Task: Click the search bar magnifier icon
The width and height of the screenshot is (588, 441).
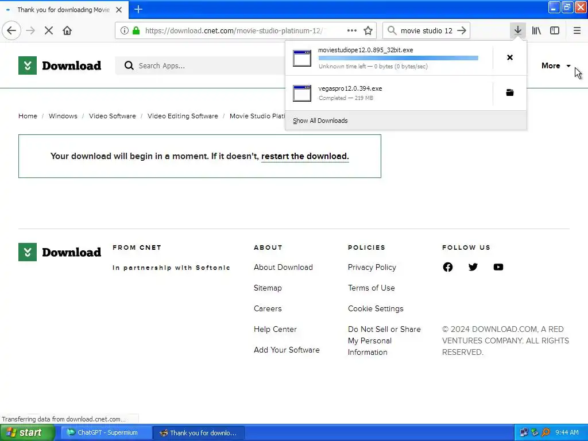Action: (392, 30)
